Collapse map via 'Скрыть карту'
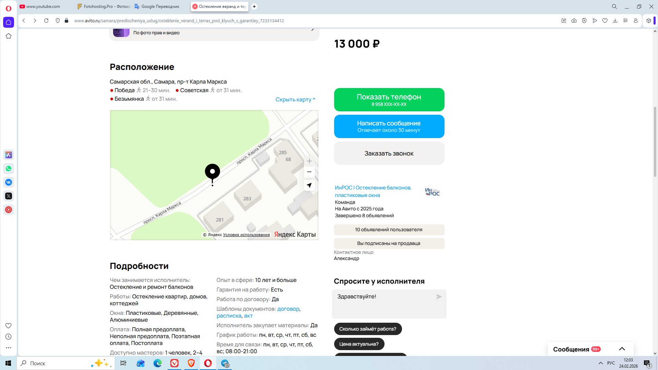 pos(295,99)
